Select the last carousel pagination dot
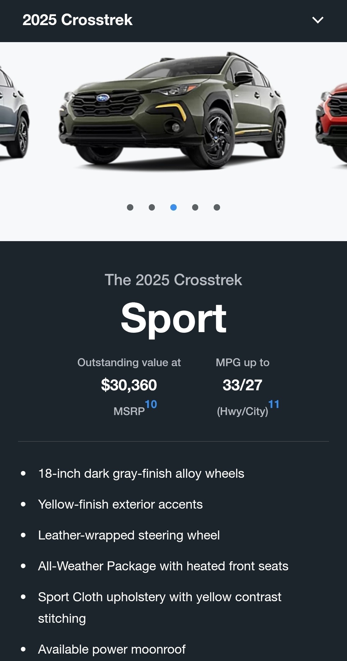Viewport: 347px width, 661px height. [217, 207]
